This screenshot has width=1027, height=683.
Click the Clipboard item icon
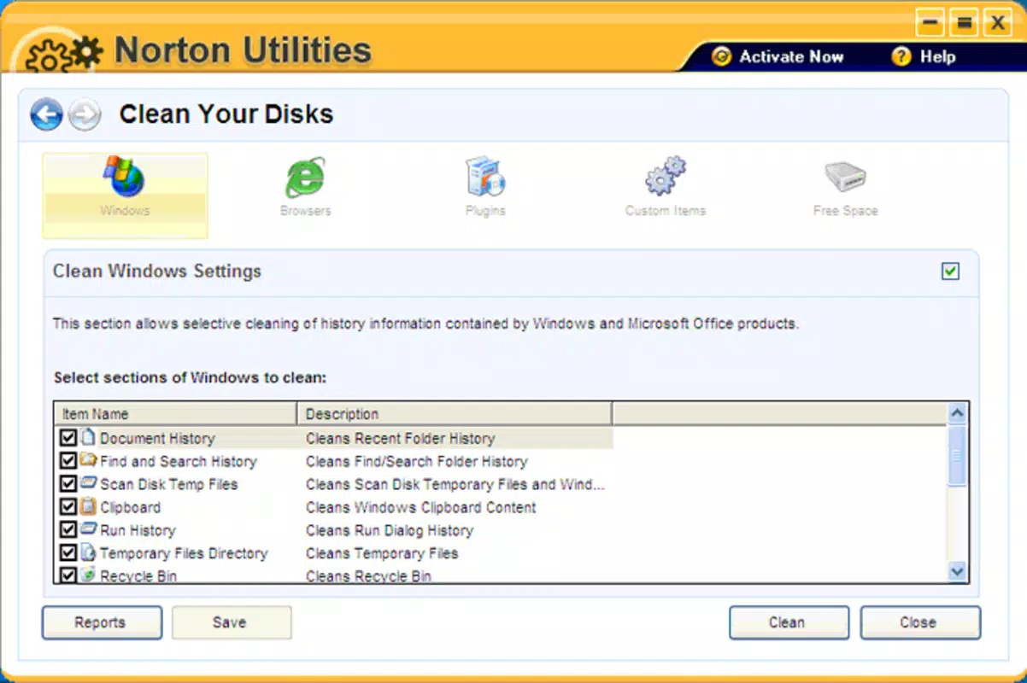(x=88, y=506)
